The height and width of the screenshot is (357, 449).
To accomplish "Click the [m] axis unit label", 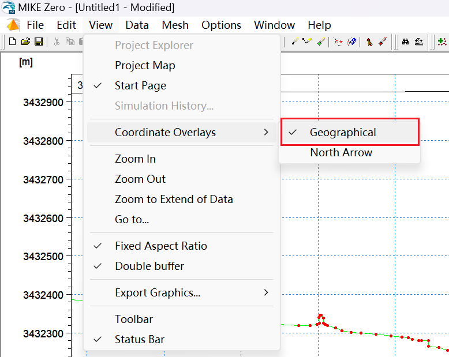I will (26, 62).
